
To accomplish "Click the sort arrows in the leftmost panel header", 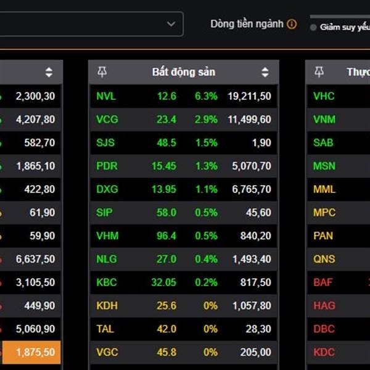I will [x=49, y=72].
